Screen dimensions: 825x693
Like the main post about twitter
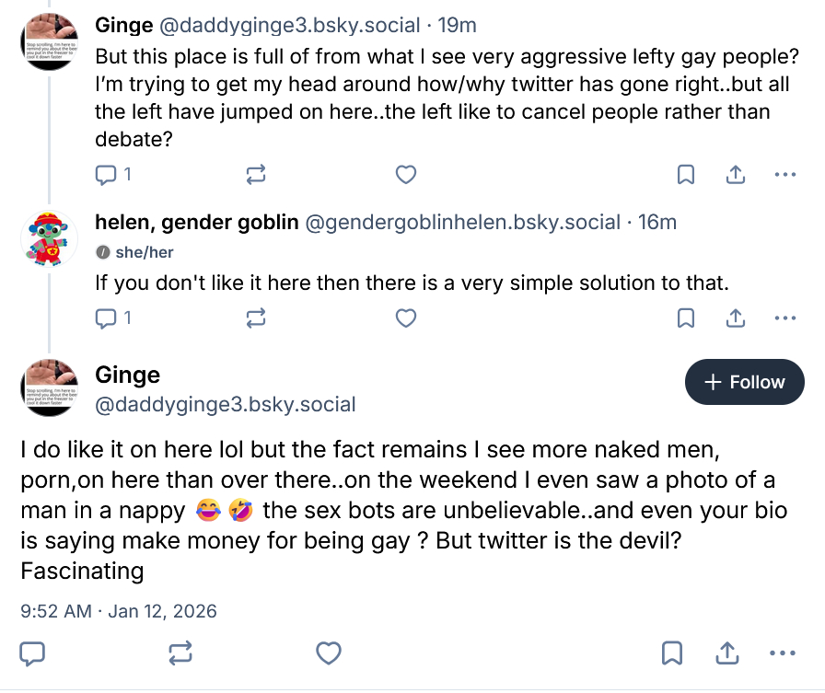[x=329, y=653]
